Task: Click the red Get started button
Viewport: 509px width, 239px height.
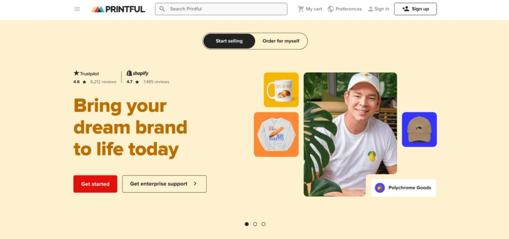Action: tap(95, 184)
